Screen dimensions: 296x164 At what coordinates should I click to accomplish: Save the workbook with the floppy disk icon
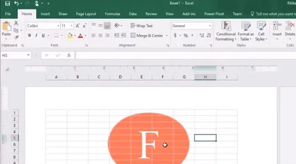[x=8, y=4]
